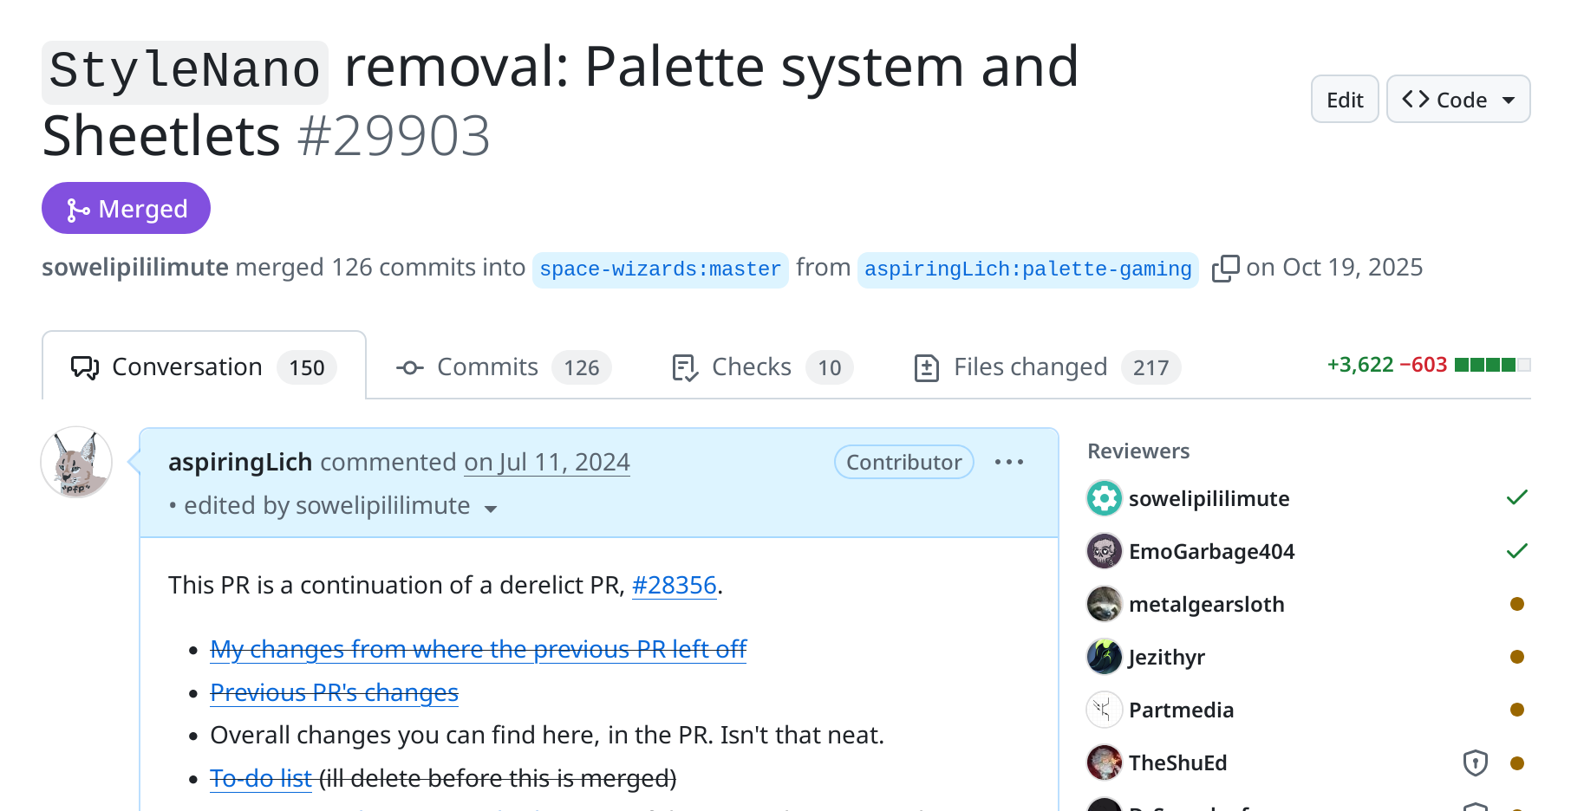Viewport: 1571px width, 811px height.
Task: Click metalgearsloth's reviewer avatar
Action: (x=1104, y=604)
